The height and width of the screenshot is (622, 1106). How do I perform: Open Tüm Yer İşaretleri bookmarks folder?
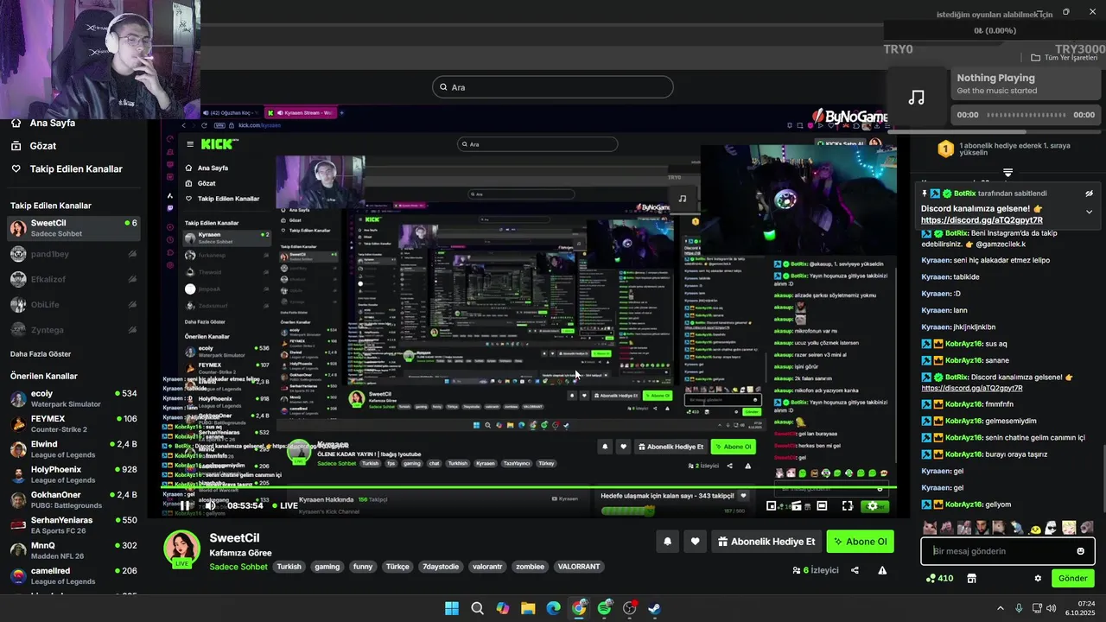click(1064, 58)
